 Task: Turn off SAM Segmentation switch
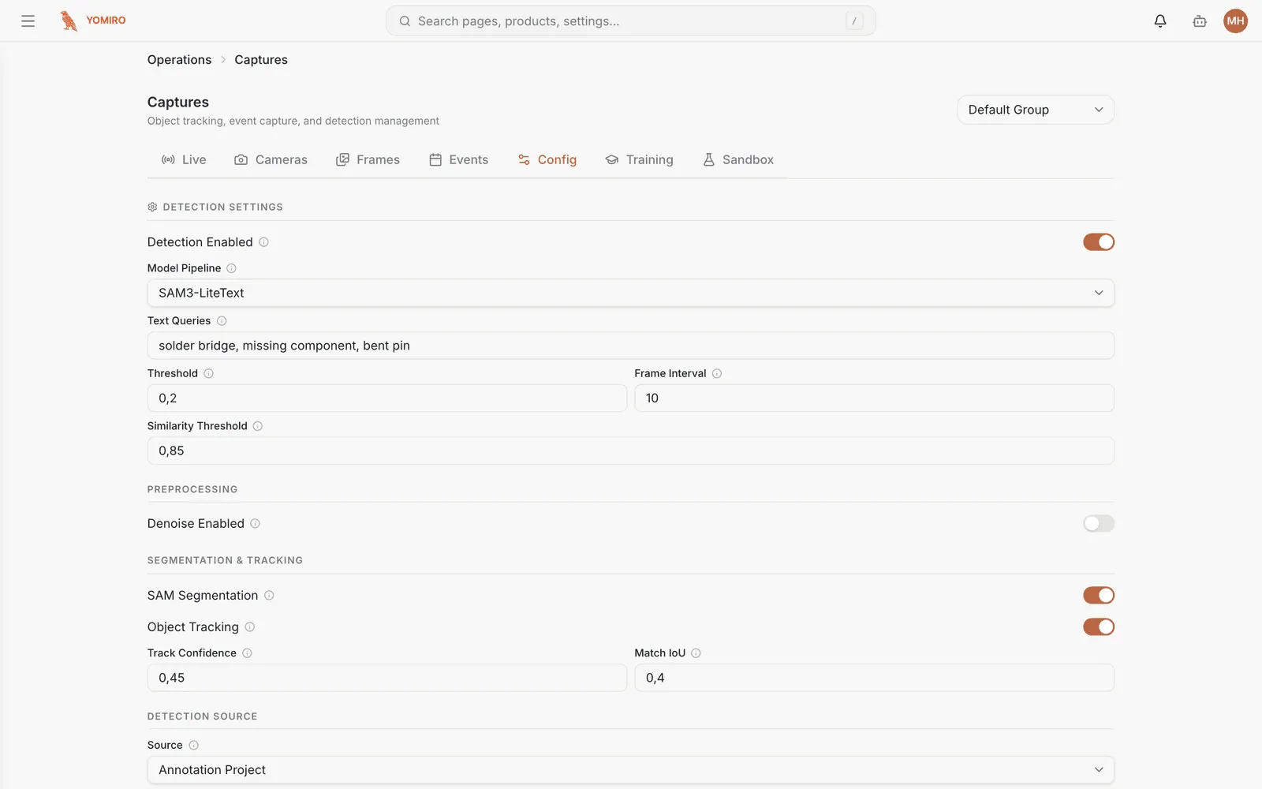1098,596
